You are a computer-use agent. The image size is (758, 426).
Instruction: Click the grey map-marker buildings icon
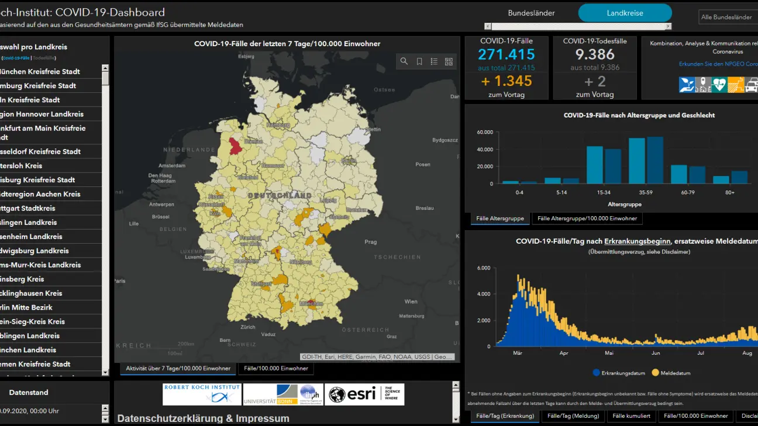click(x=703, y=85)
